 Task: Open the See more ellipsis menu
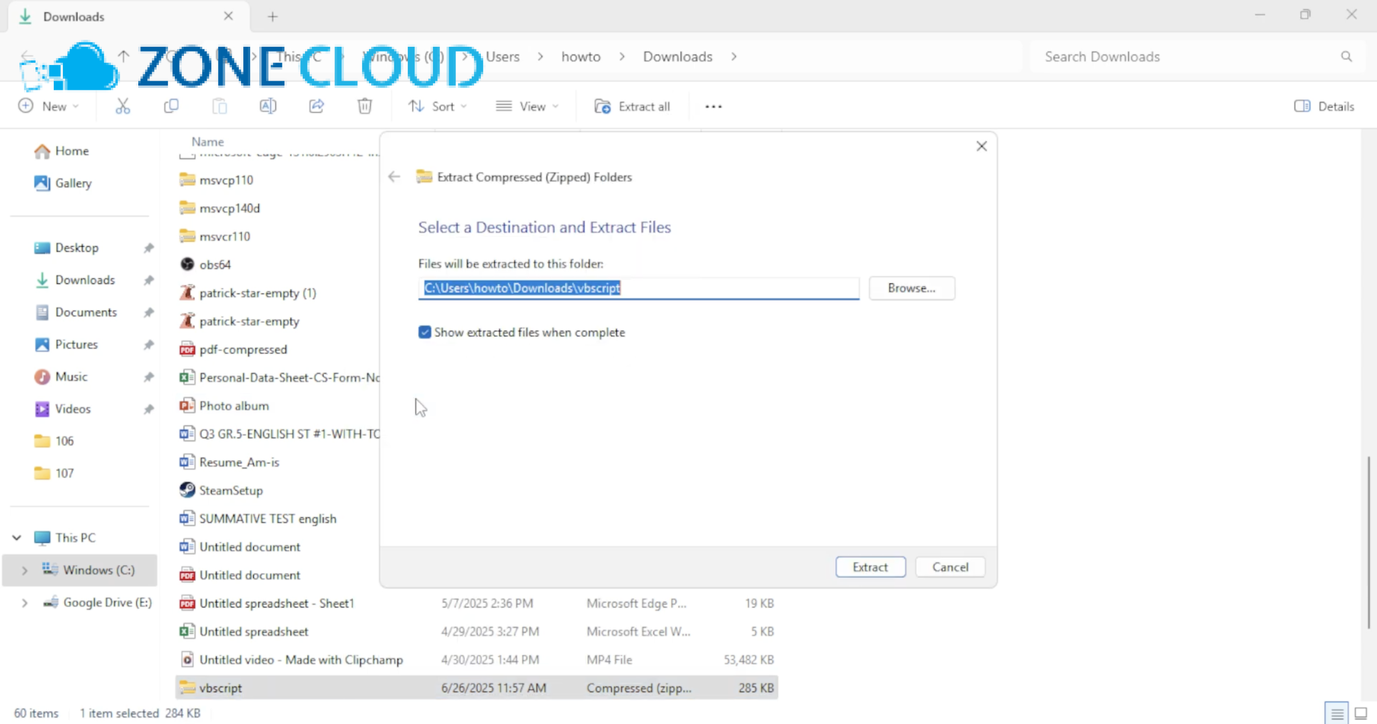[x=713, y=107]
